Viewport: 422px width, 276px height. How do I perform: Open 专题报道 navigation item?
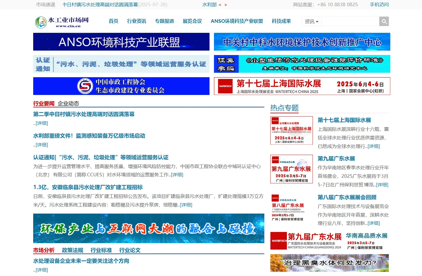164,21
